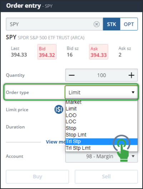Pick LOO order type option

coord(102,115)
